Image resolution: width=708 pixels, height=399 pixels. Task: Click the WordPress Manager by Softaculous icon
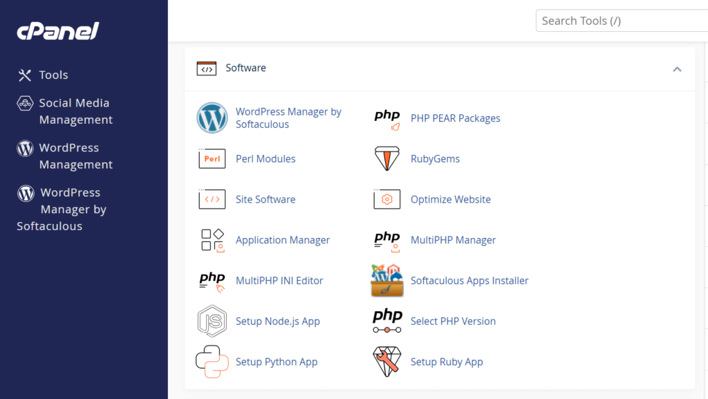click(212, 118)
